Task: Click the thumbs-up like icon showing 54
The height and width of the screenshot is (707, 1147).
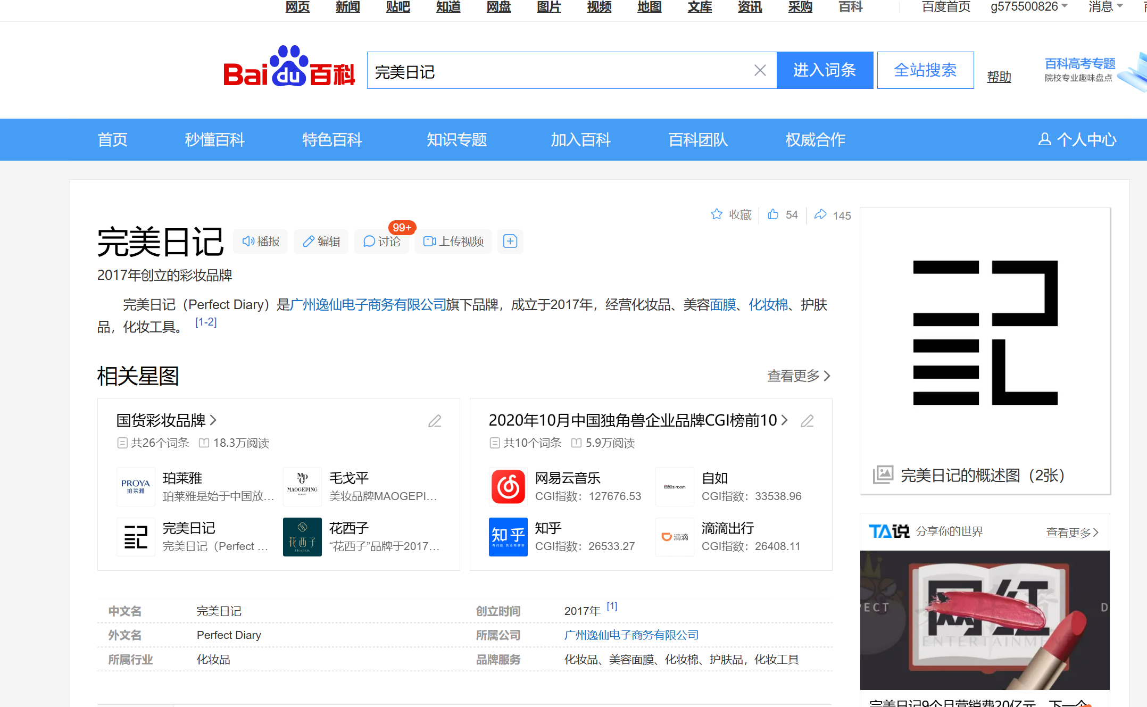Action: click(773, 214)
